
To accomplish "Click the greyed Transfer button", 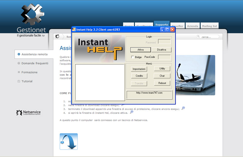I will (x=139, y=84).
